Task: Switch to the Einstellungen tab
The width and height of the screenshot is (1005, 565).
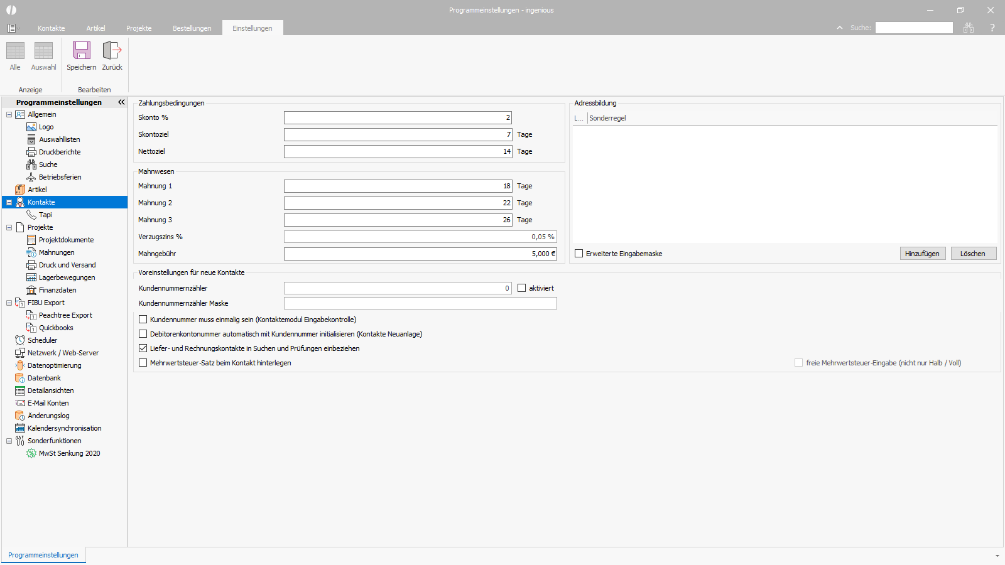Action: (253, 28)
